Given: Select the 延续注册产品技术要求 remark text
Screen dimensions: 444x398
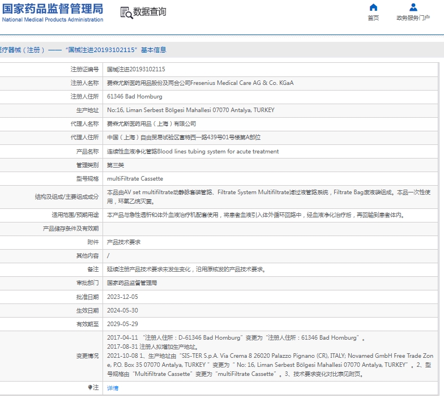Looking at the screenshot, I should click(x=186, y=269).
